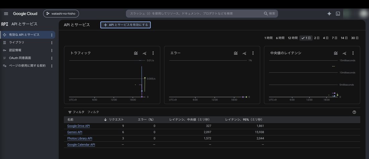369x159 pixels.
Task: Open the more-options dots beside ページの使用に関する契約
Action: click(52, 66)
